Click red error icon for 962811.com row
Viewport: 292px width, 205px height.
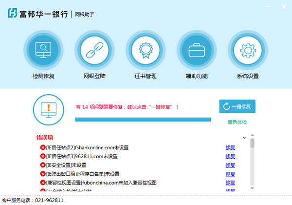(43, 156)
